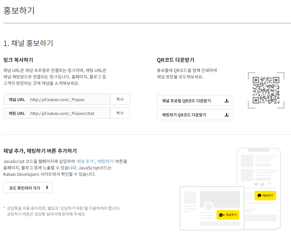
Task: Click download icon on 채팅하기 QR코드 button
Action: tap(227, 115)
